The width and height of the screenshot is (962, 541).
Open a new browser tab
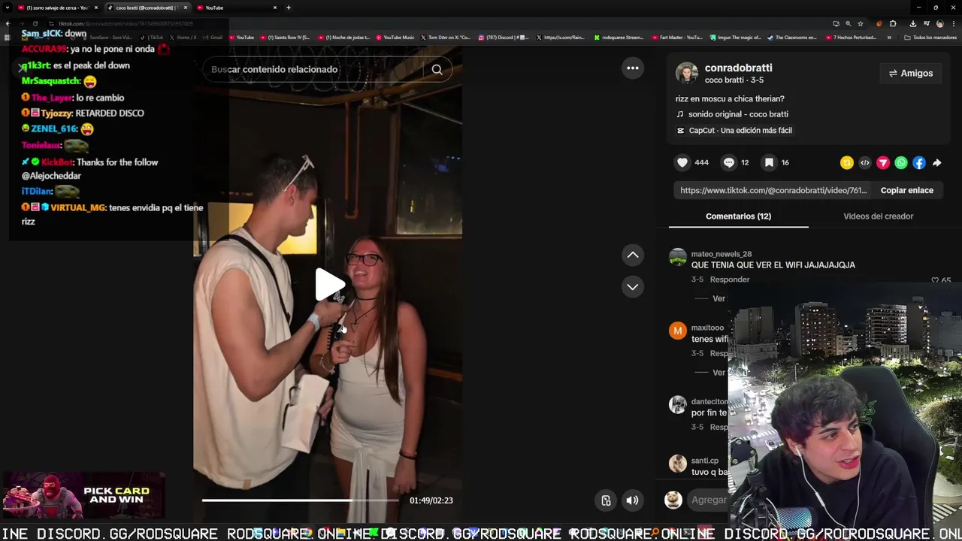point(289,8)
